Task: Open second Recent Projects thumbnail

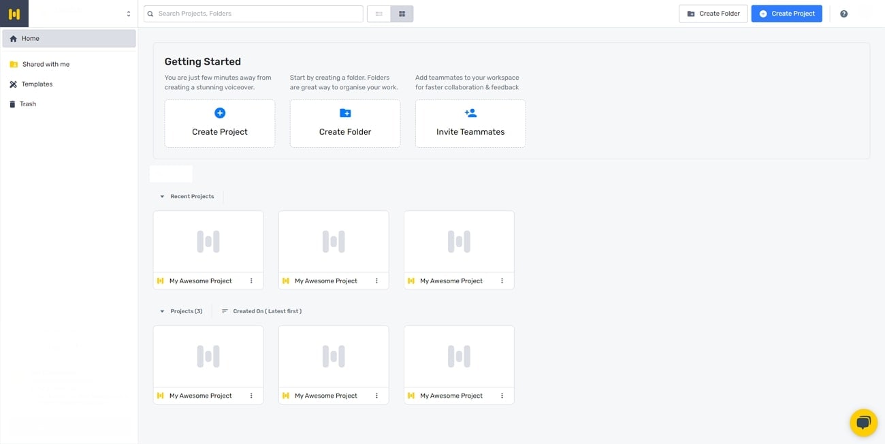Action: pyautogui.click(x=334, y=242)
